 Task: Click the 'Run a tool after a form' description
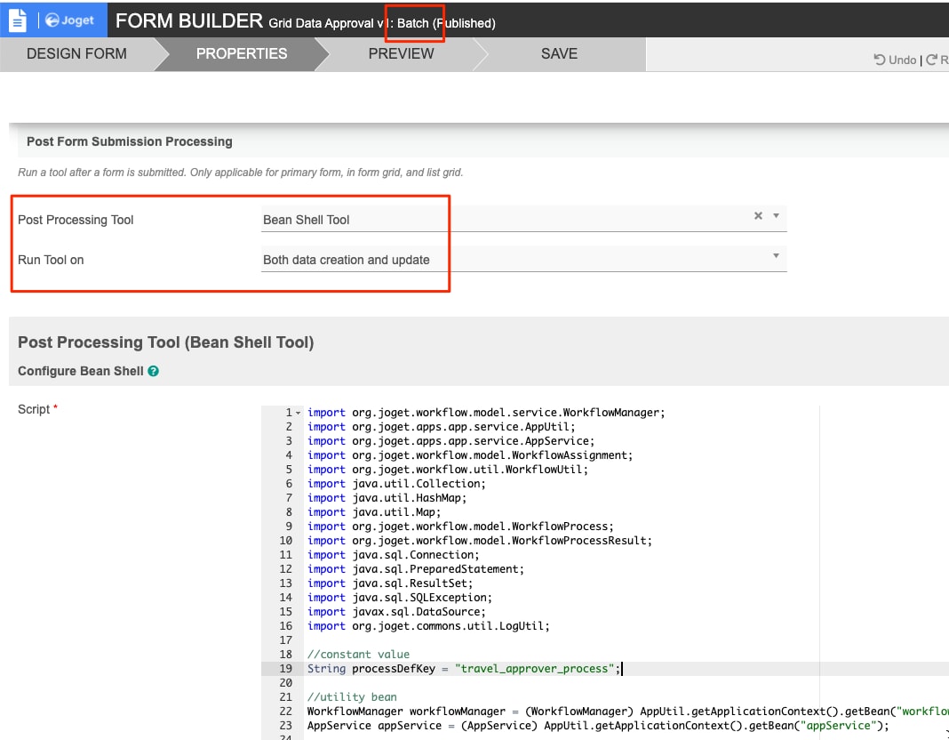(240, 173)
